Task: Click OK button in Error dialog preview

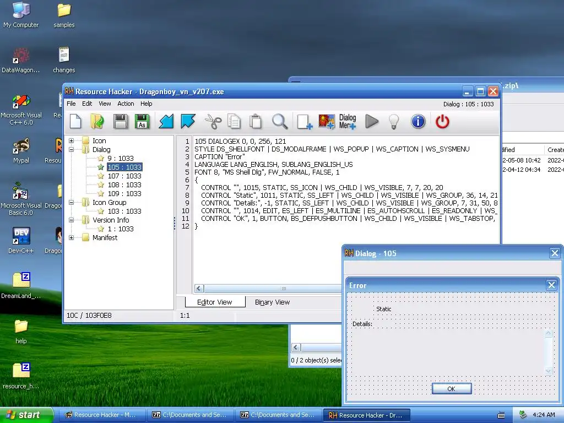Action: click(x=452, y=388)
